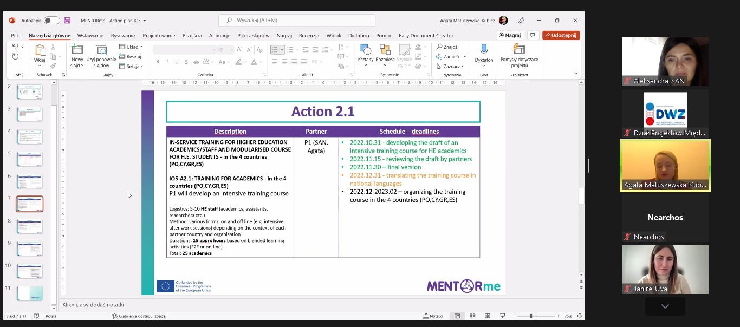This screenshot has width=740, height=327.
Task: Open Użyj ponownie slajdów (Reuse Slides)
Action: pos(101,56)
